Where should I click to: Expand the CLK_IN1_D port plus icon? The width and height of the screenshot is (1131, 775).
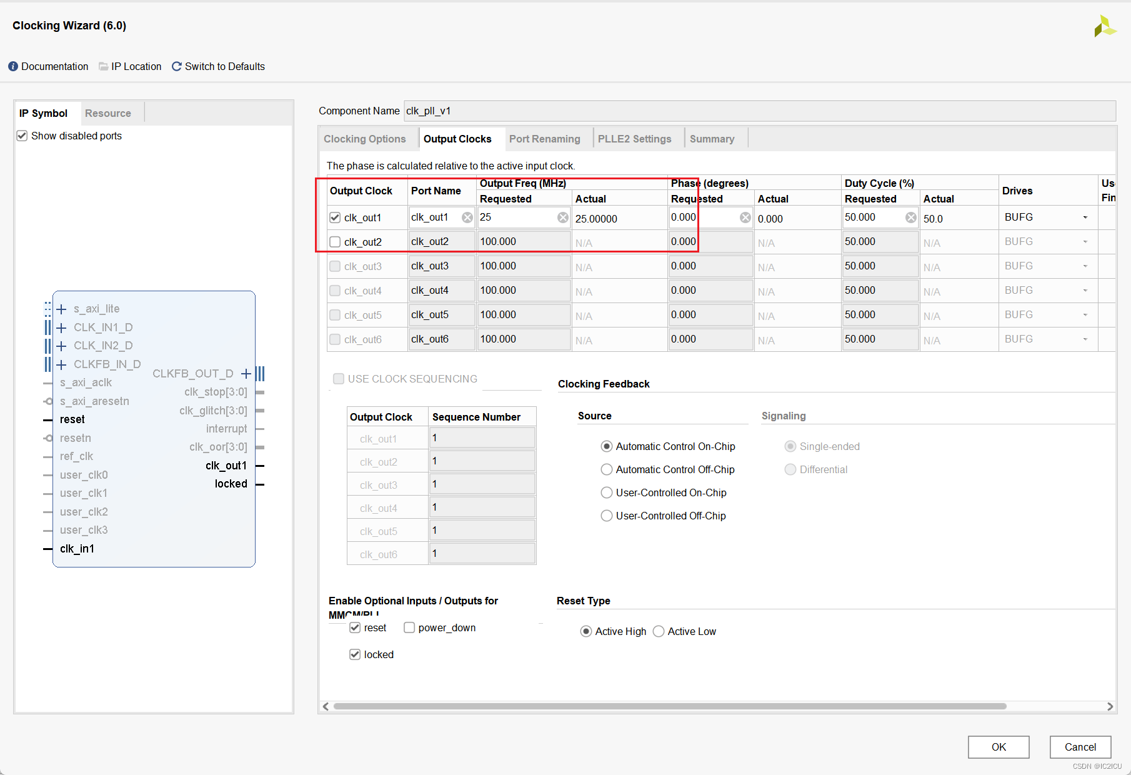(61, 327)
